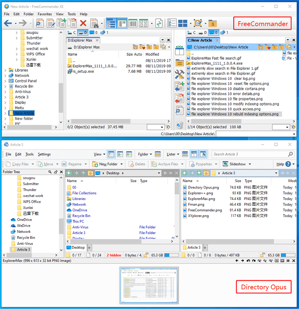Click the Back arrow in FreeCommander toolbar
Image resolution: width=299 pixels, height=309 pixels.
point(8,23)
